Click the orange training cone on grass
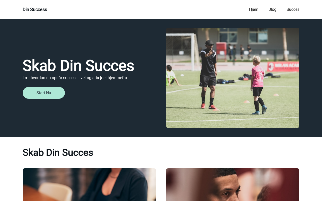This screenshot has height=201, width=322. (247, 102)
